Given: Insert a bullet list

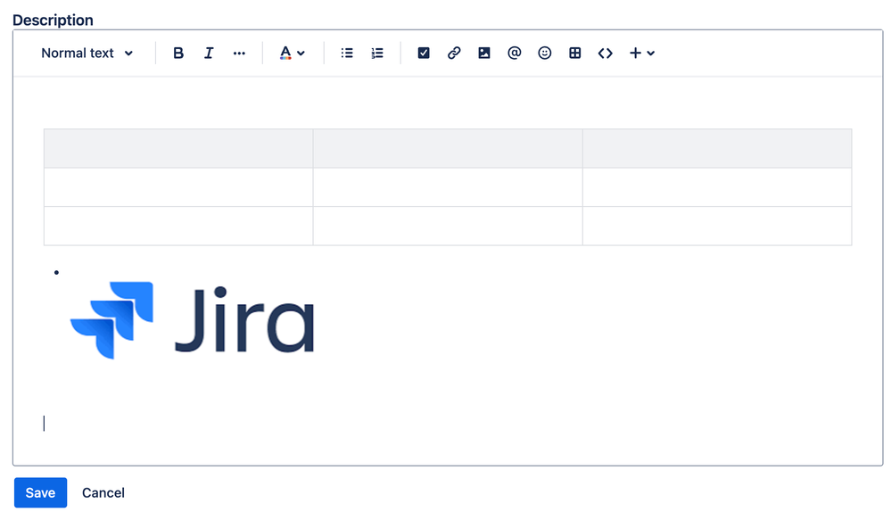Looking at the screenshot, I should [347, 53].
